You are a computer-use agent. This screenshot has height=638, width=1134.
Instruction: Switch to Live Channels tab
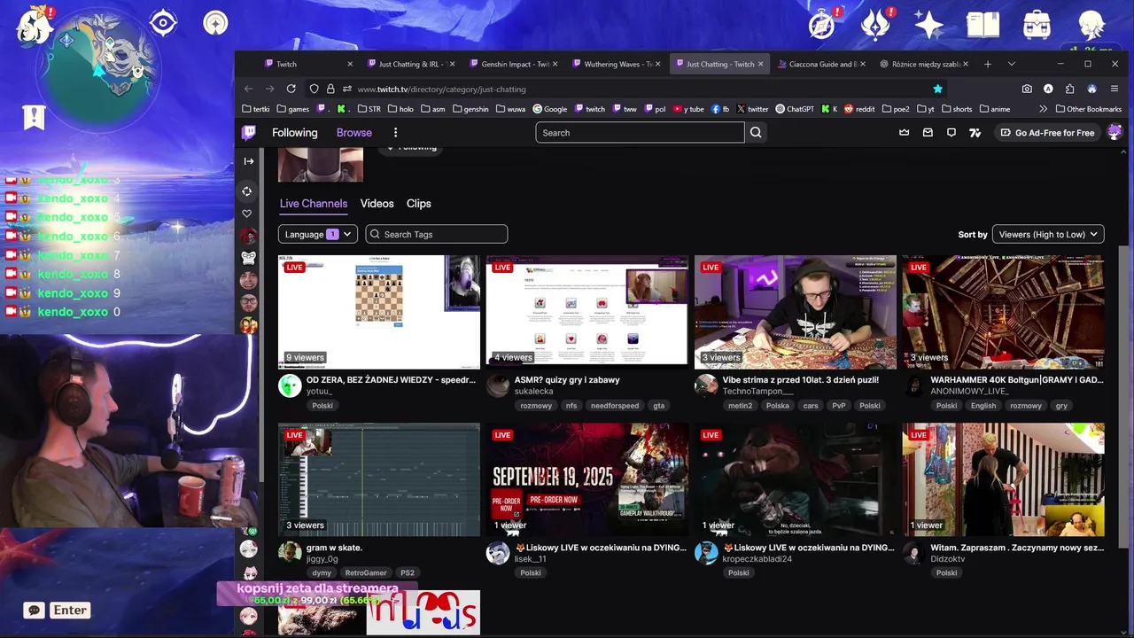(x=314, y=204)
